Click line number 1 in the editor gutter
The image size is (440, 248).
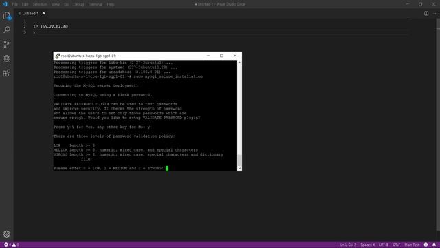click(25, 21)
